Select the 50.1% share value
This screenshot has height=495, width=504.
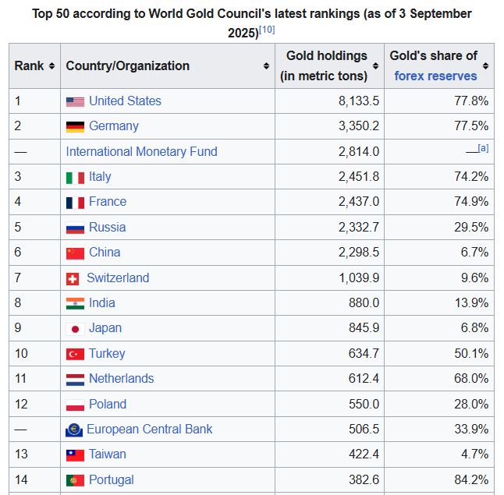click(x=471, y=354)
